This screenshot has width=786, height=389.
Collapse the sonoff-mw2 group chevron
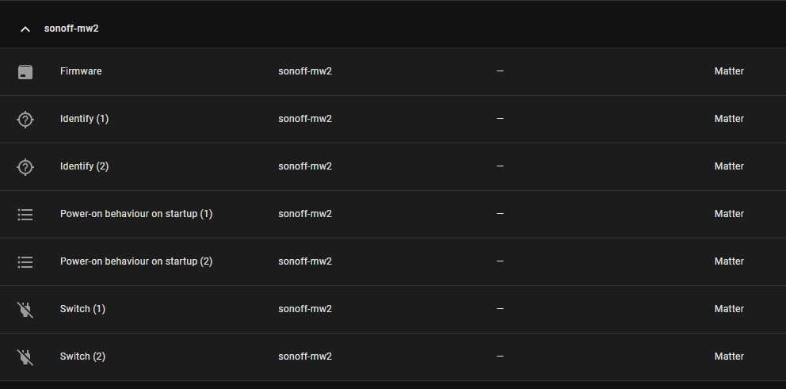pos(25,29)
